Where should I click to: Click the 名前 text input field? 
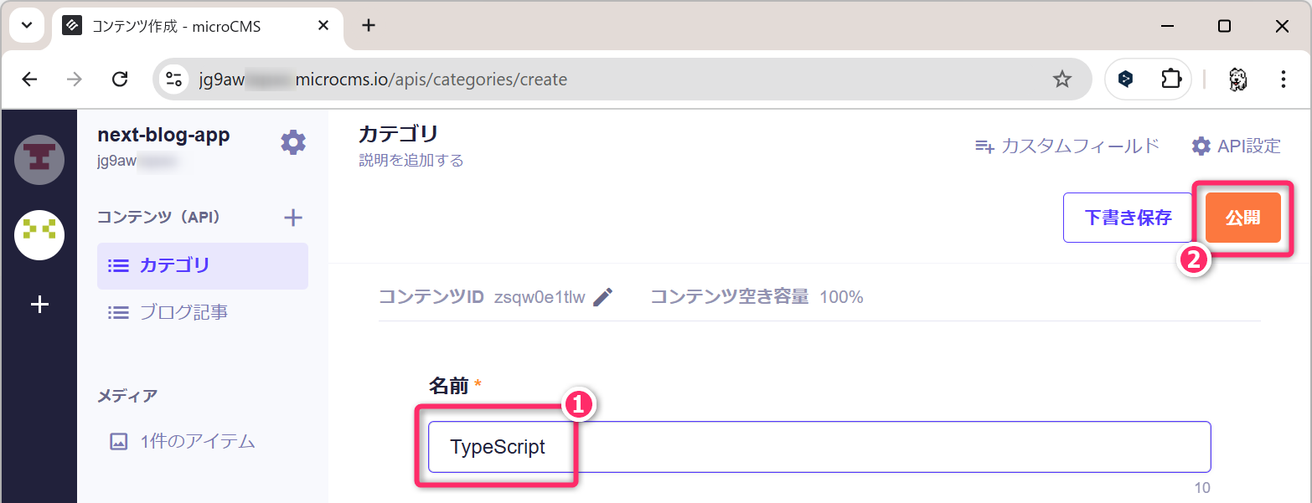coord(819,447)
